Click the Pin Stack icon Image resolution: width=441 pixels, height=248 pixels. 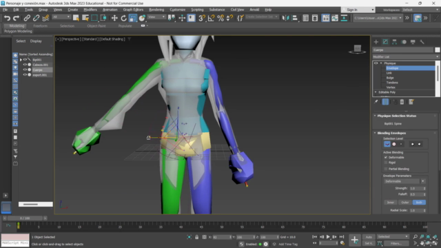(x=376, y=102)
